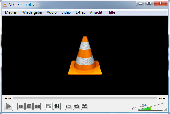The image size is (170, 114).
Task: Click the large VLC cone in video area
Action: 85,56
